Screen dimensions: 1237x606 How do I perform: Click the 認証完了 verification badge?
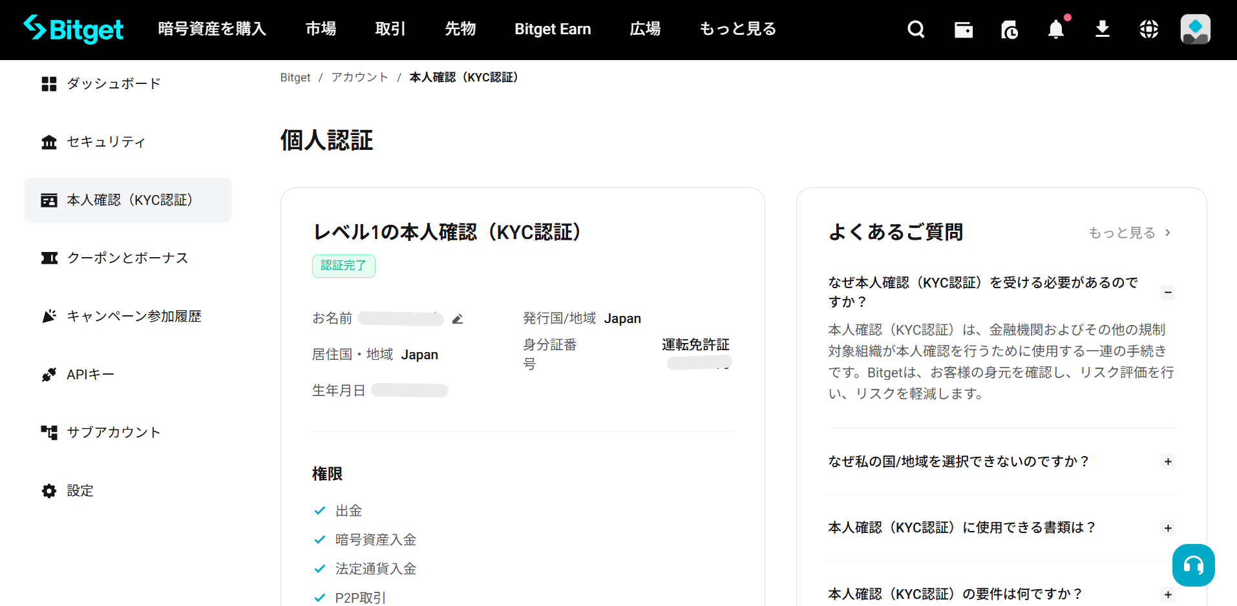343,266
